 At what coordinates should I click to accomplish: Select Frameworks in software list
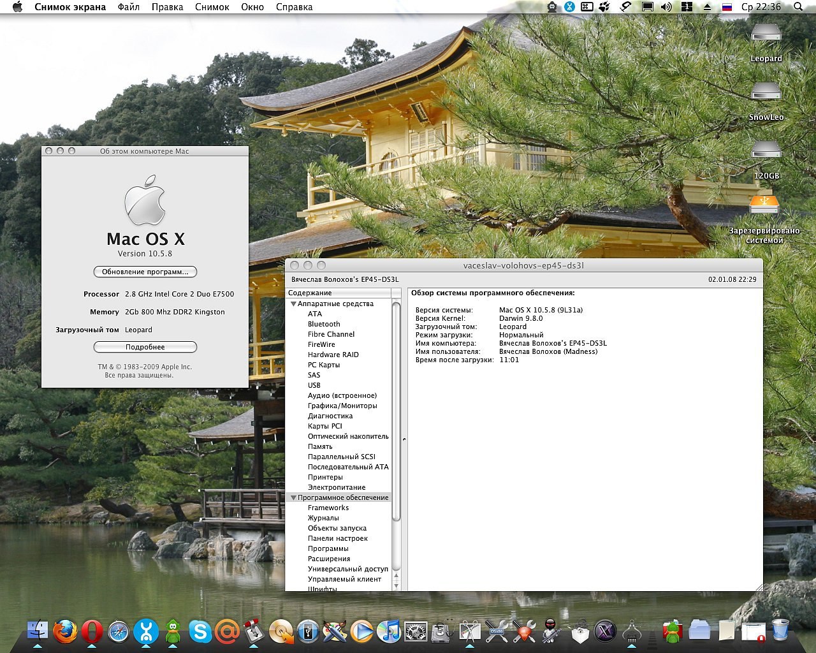click(328, 508)
